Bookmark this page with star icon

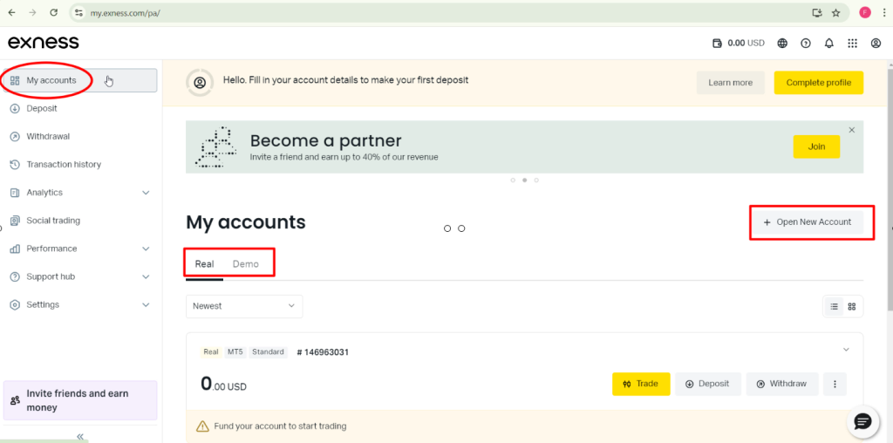[836, 13]
